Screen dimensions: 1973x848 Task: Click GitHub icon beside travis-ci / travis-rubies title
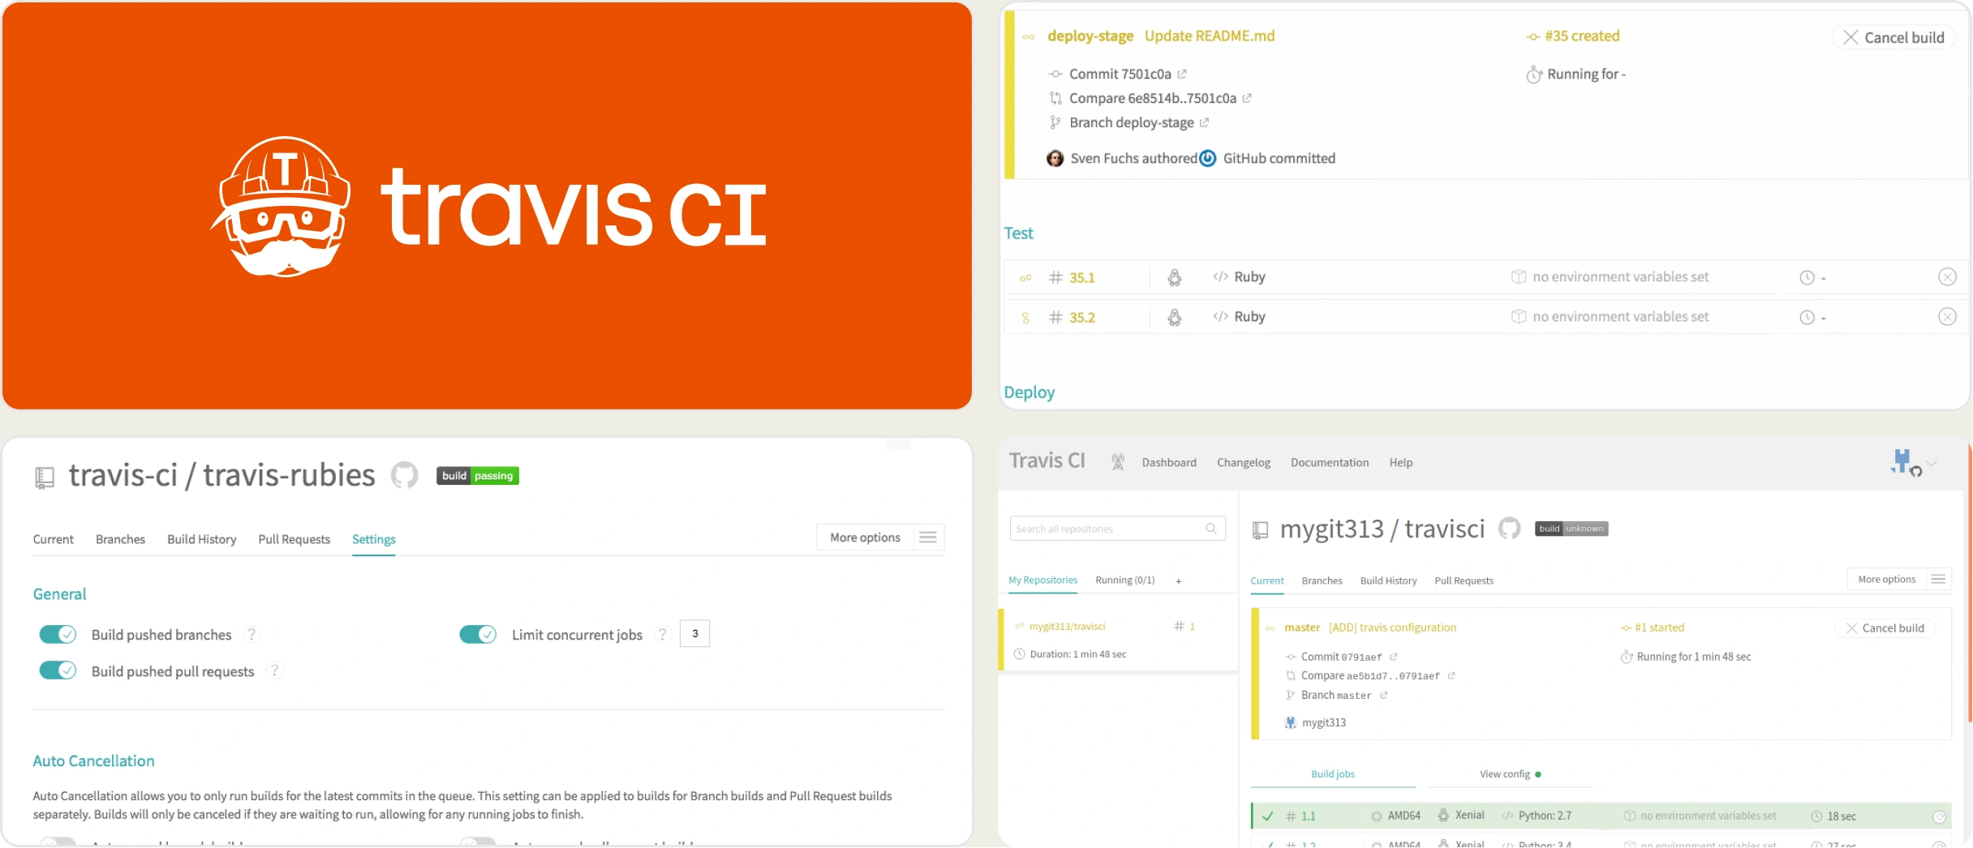pos(405,475)
